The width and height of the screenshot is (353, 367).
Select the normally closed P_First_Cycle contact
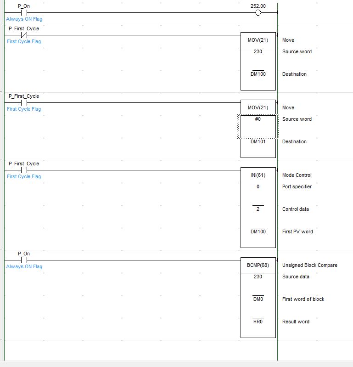[24, 35]
